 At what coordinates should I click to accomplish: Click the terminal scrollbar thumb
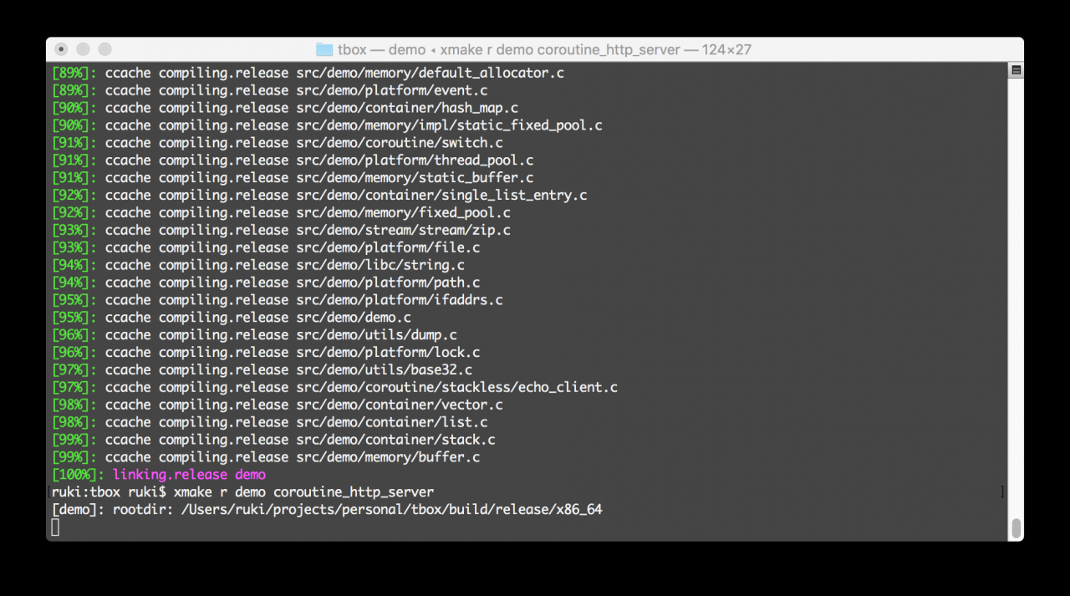click(1016, 528)
